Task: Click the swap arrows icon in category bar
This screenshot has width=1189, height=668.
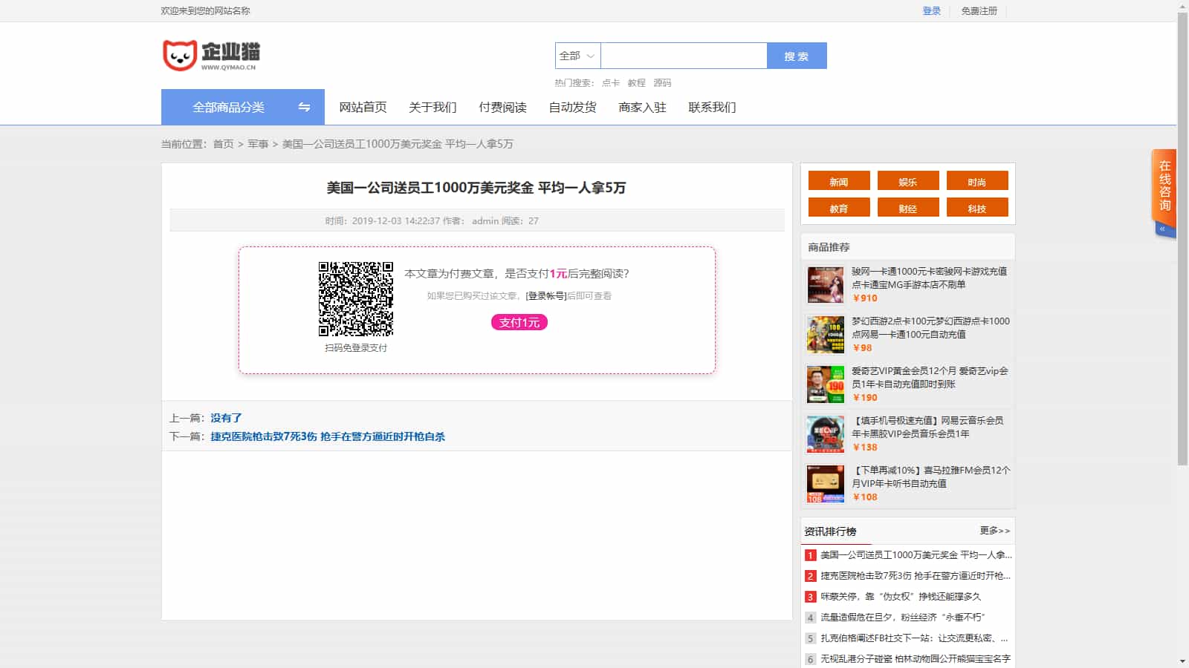Action: click(x=304, y=107)
